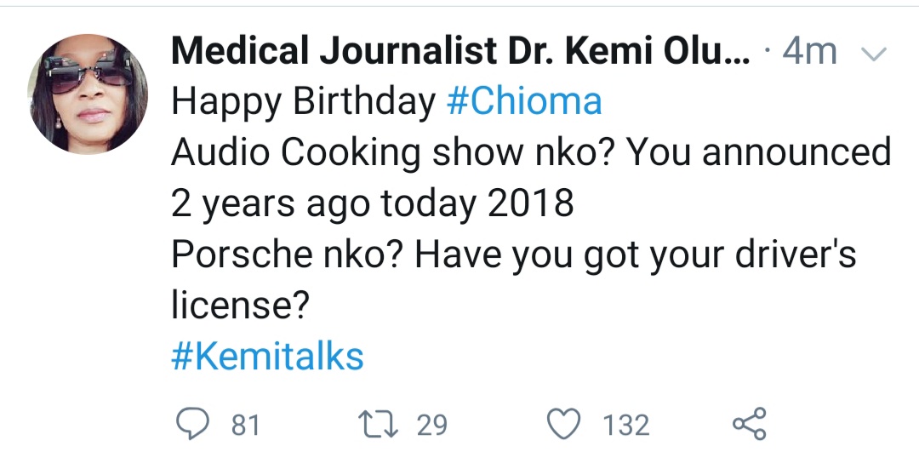Screen dimensions: 919x463
Task: Open the share icon options
Action: tap(749, 424)
